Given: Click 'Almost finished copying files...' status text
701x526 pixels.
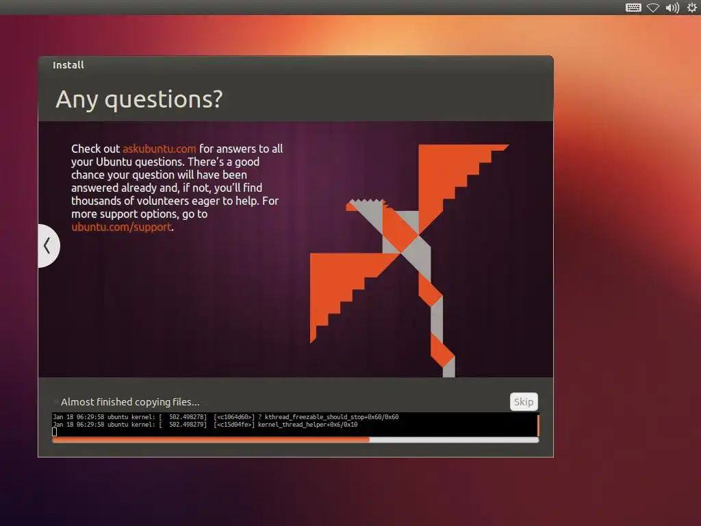Looking at the screenshot, I should (130, 401).
